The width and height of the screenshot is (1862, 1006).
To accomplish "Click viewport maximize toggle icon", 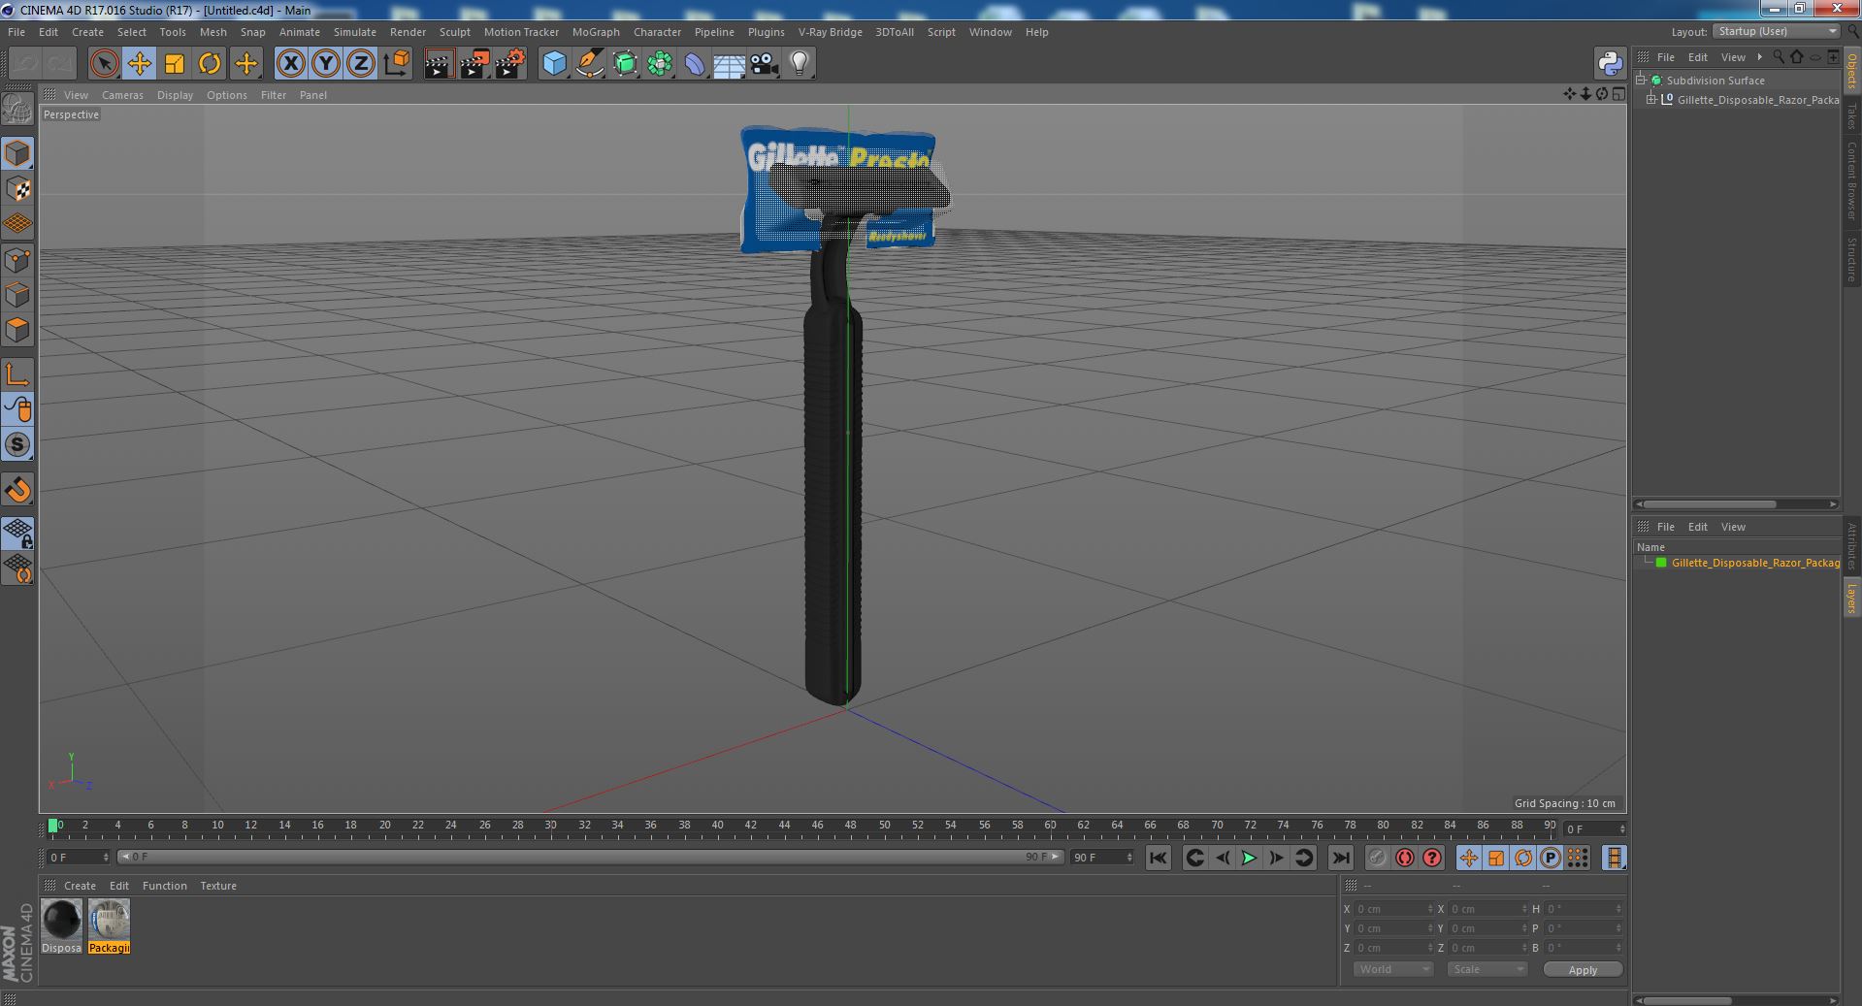I will pos(1618,94).
